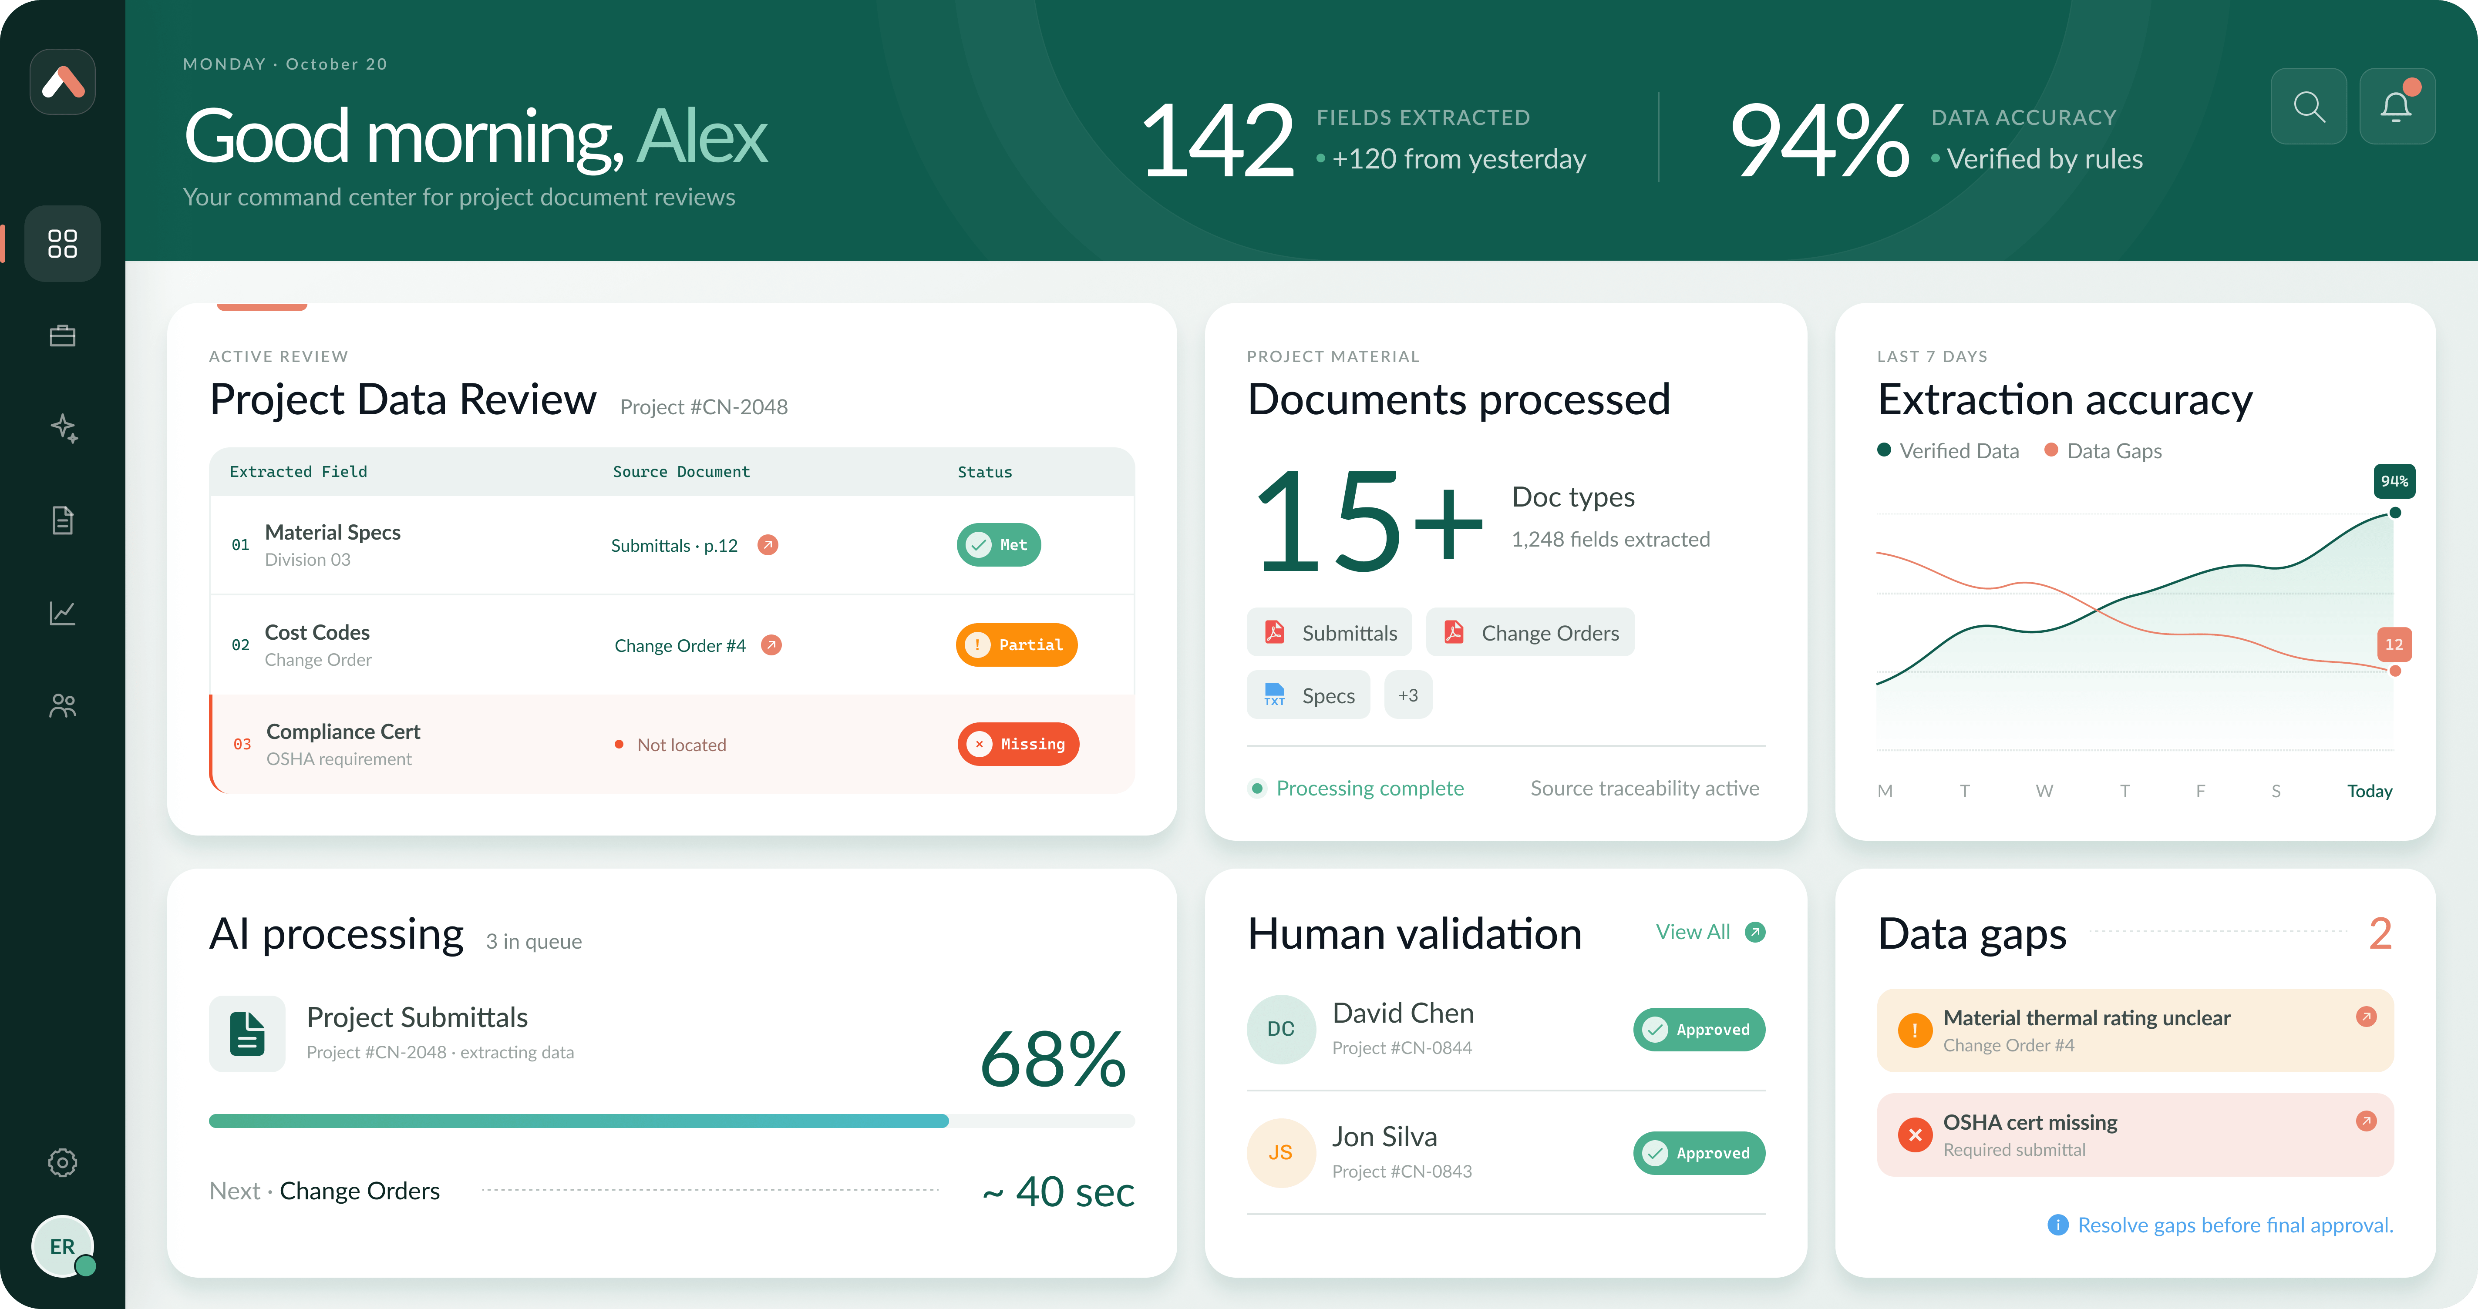The width and height of the screenshot is (2478, 1309).
Task: Open settings gear icon in sidebar
Action: [x=63, y=1163]
